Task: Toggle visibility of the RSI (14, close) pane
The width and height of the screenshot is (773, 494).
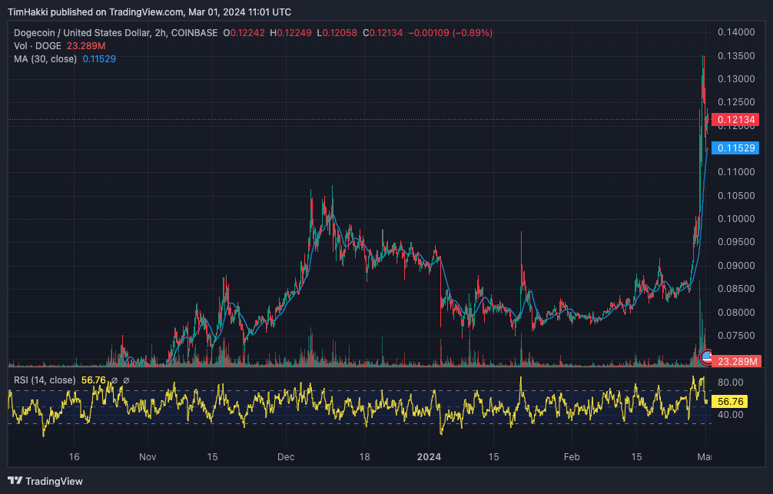Action: pyautogui.click(x=45, y=380)
